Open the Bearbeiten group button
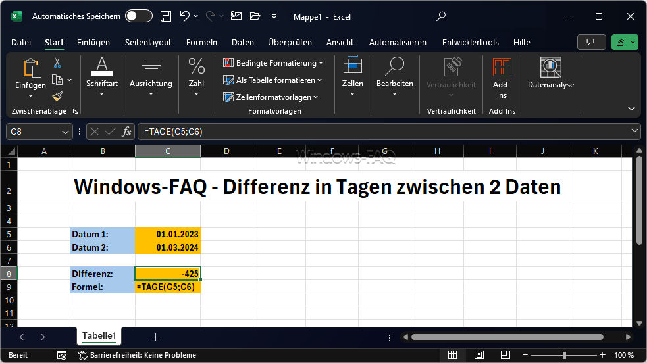The width and height of the screenshot is (647, 363). pos(395,77)
